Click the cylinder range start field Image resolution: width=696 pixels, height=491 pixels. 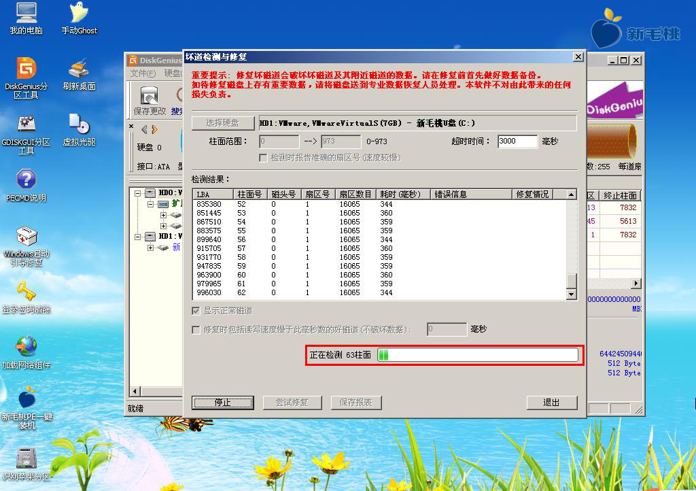pos(279,141)
